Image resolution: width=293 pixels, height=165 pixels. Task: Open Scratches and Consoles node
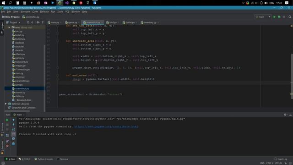tap(23, 108)
